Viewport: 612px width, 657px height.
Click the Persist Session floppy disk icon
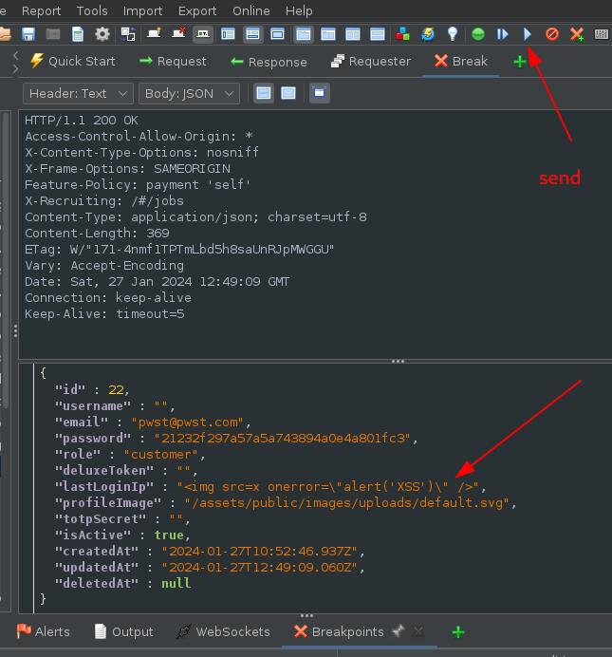coord(28,34)
